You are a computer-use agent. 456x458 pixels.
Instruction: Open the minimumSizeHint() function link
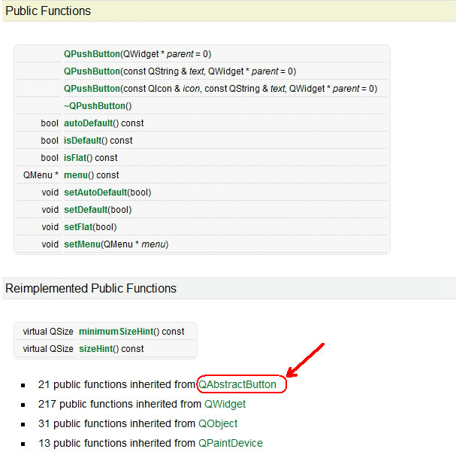pyautogui.click(x=116, y=332)
